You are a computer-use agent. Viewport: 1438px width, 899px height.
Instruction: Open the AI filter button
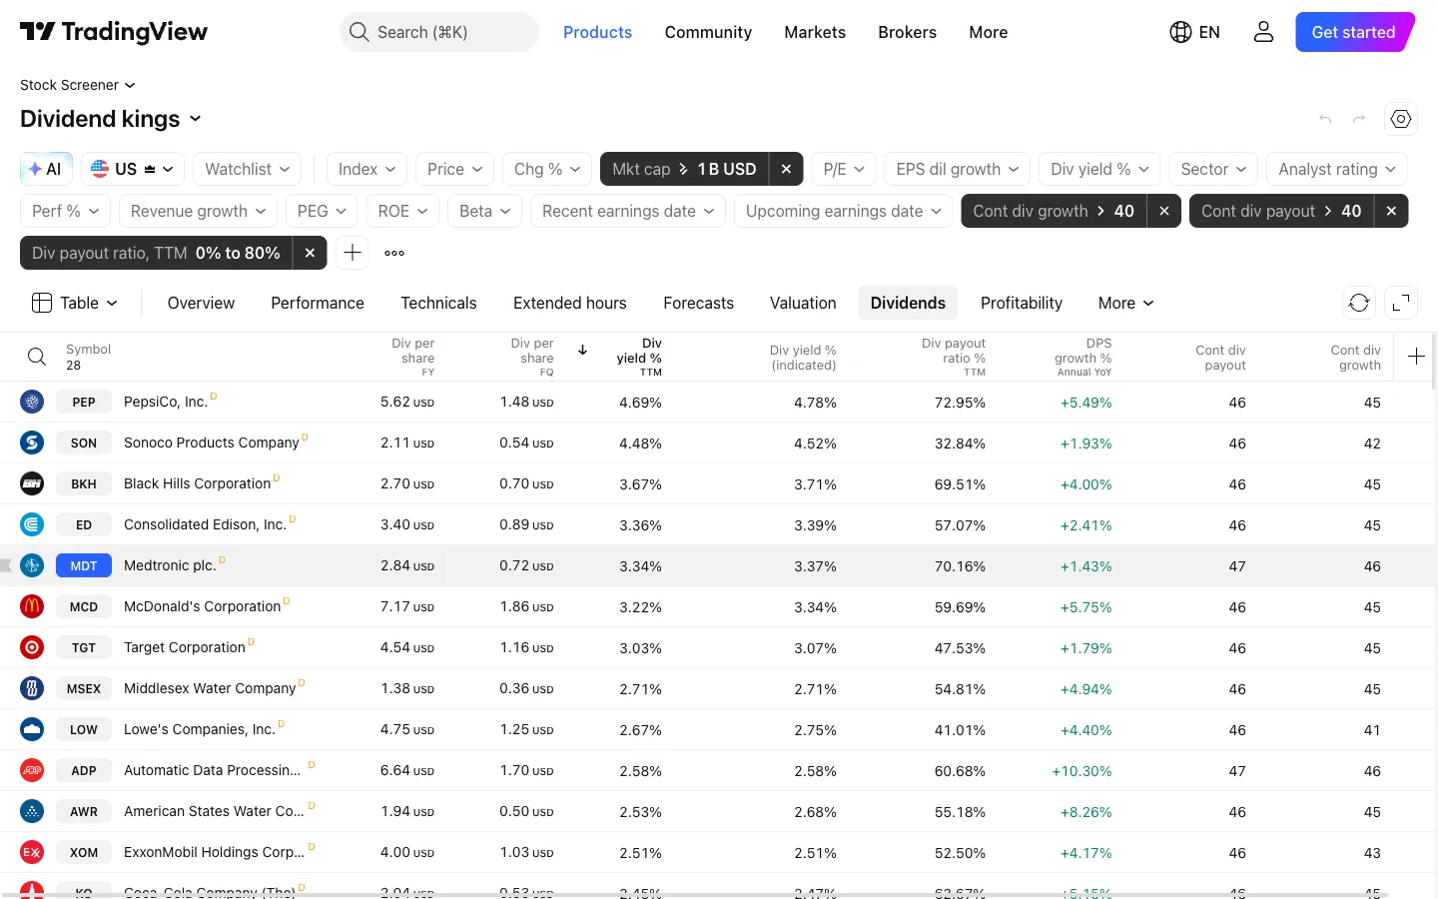(46, 169)
